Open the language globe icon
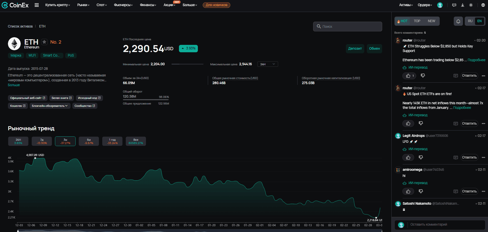The height and width of the screenshot is (232, 488). (483, 5)
